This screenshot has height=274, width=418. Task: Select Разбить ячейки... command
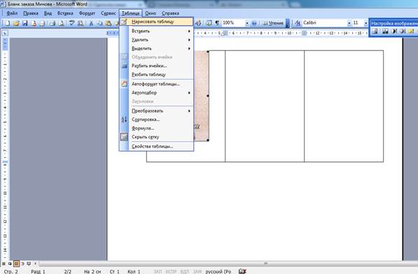(156, 66)
